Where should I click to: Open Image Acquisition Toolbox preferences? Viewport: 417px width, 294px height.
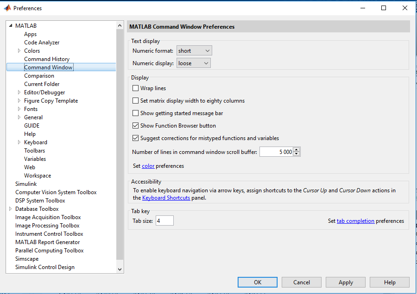coord(48,217)
